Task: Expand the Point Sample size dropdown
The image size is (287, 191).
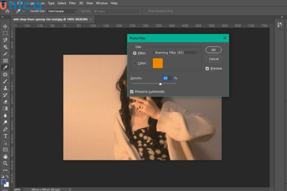Action: tap(62, 11)
